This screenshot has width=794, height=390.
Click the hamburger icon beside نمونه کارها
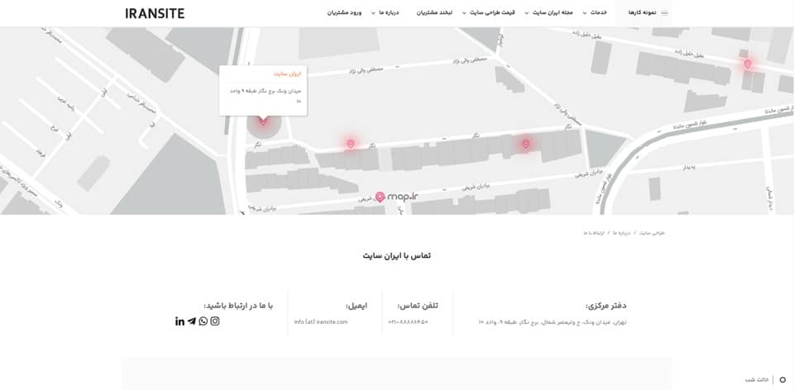pos(664,13)
